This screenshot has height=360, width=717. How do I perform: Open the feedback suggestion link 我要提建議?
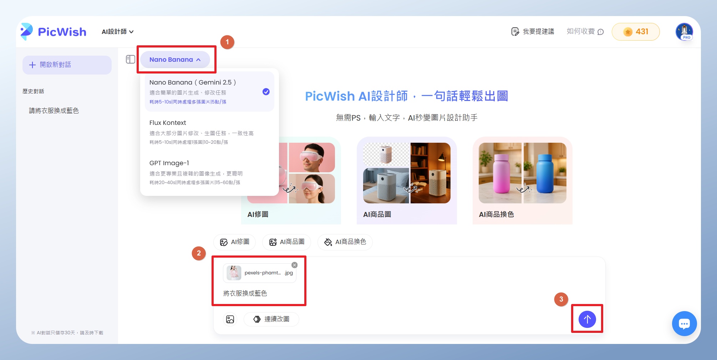533,32
